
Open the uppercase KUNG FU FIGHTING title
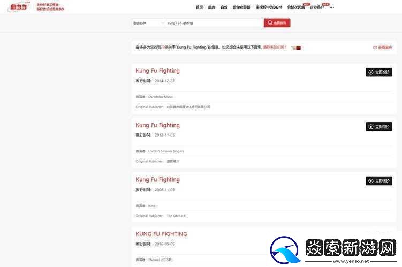pos(162,234)
